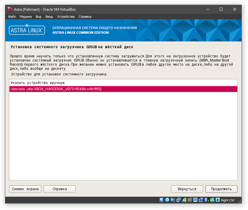Open the Справка menu in menu bar
Screen dimensions: 248x210
85,17
